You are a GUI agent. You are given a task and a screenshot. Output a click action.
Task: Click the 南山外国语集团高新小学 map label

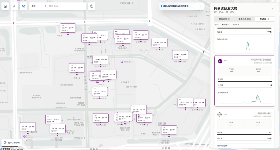tap(37, 97)
